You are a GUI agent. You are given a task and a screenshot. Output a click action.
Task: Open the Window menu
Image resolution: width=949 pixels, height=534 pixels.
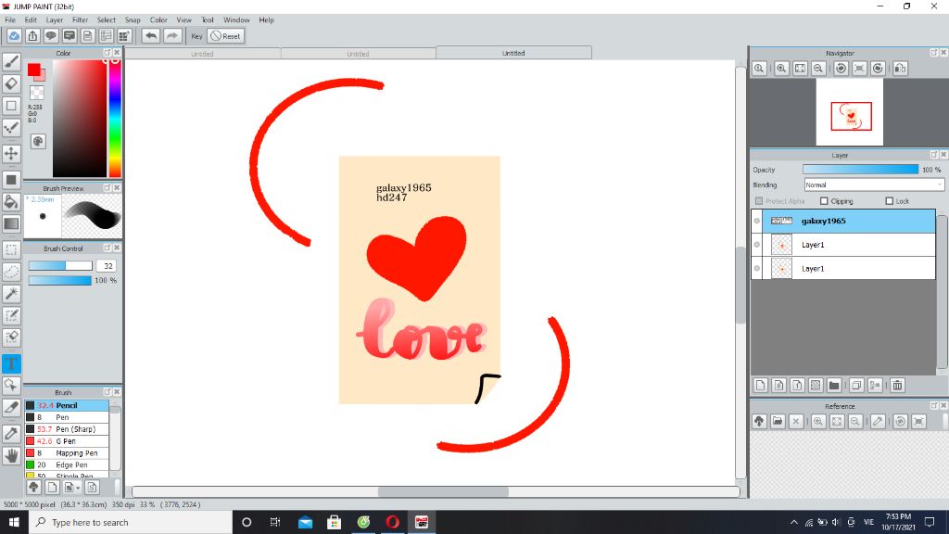[x=236, y=20]
